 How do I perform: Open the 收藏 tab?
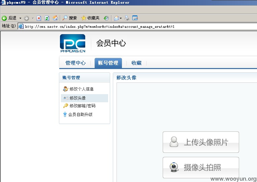(136, 63)
